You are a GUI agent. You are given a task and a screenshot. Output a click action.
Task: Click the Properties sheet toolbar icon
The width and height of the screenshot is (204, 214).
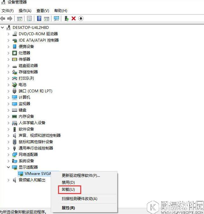click(x=29, y=18)
